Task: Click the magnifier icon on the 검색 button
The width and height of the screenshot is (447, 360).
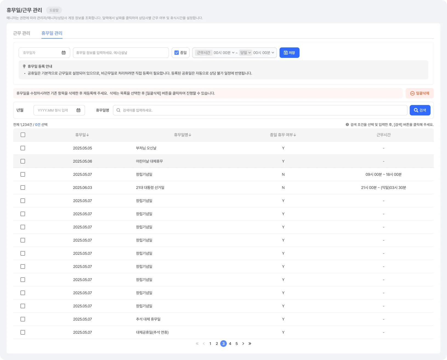Action: (x=416, y=110)
